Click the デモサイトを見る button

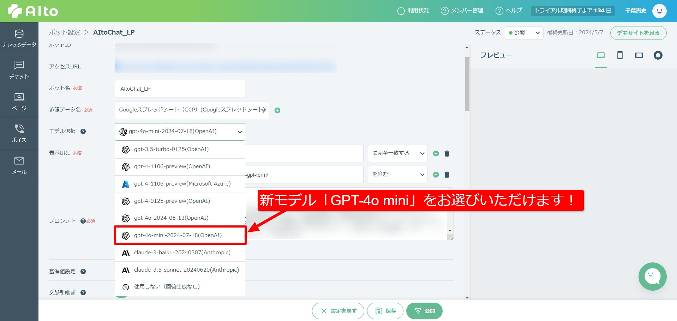[x=638, y=33]
